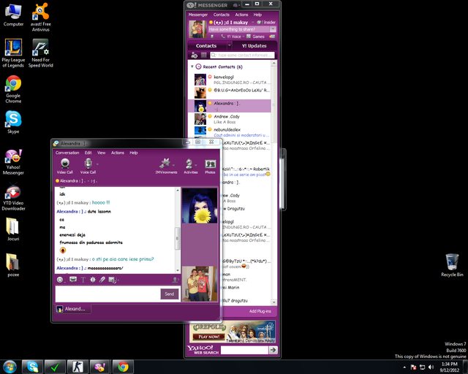Image resolution: width=468 pixels, height=374 pixels.
Task: Open the Jocuri folder
Action: (x=13, y=229)
